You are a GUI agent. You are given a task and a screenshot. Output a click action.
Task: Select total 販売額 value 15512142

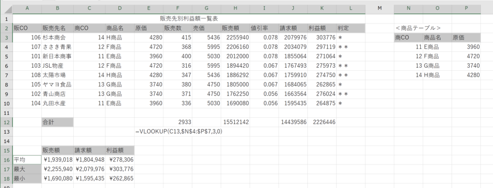(x=235, y=122)
